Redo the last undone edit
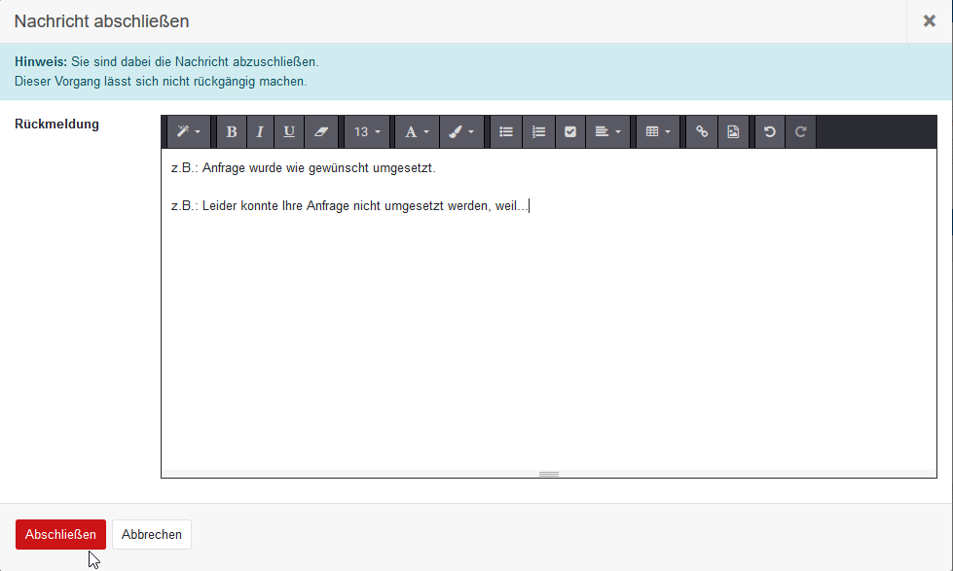This screenshot has width=953, height=571. point(800,132)
